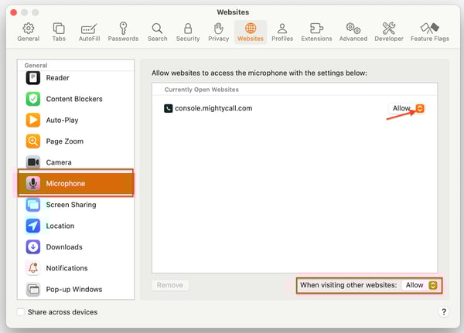Viewport: 464px width, 333px height.
Task: Select Screen Sharing label in sidebar
Action: 71,205
